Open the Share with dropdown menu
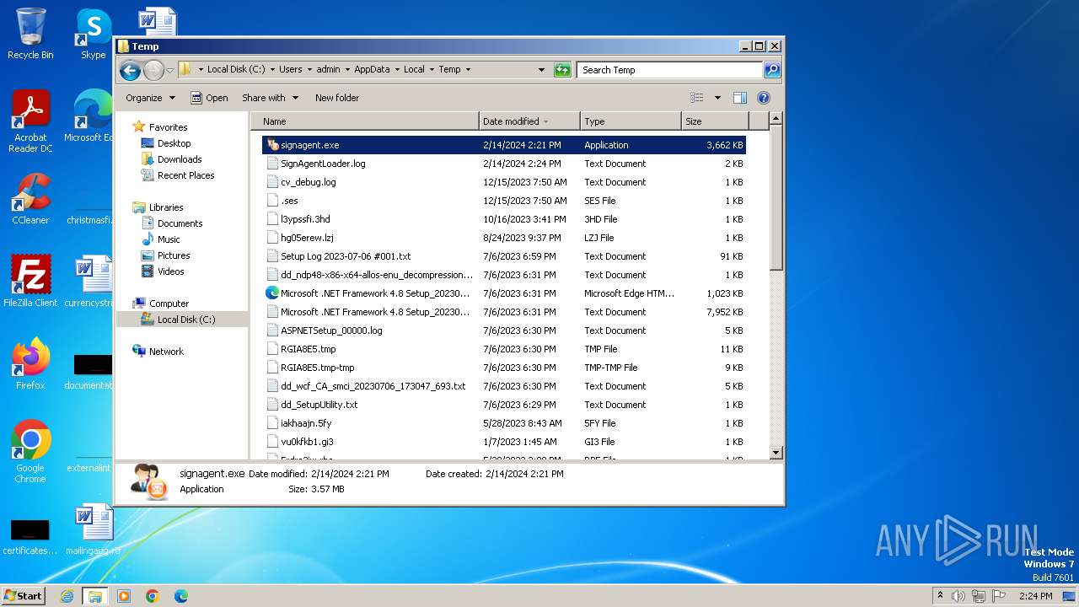The width and height of the screenshot is (1079, 607). point(270,98)
